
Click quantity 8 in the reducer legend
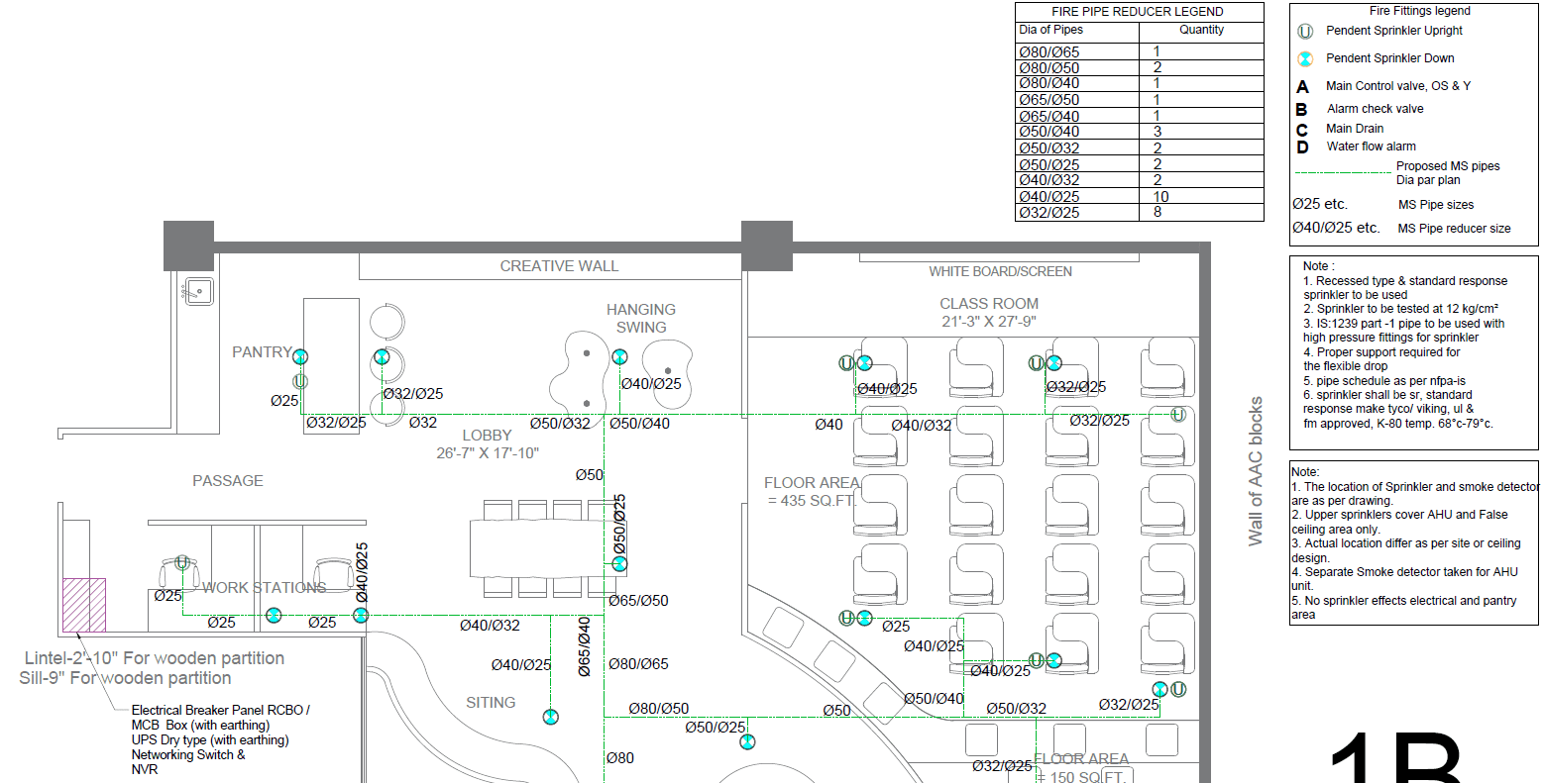pyautogui.click(x=1158, y=212)
